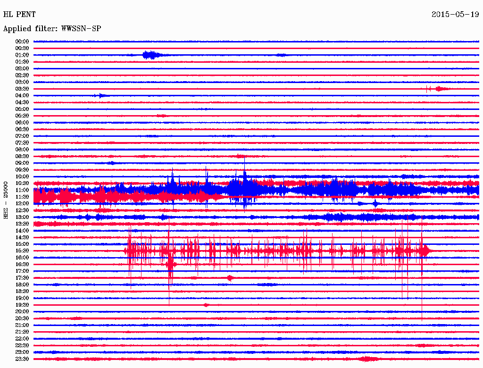This screenshot has height=368, width=483.
Task: Click the 09:00 time label
Action: [22, 163]
